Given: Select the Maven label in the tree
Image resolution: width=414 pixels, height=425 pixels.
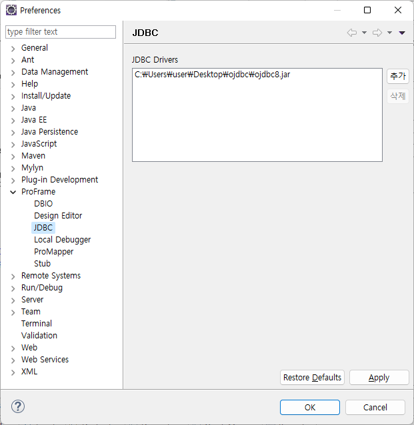Looking at the screenshot, I should point(33,156).
